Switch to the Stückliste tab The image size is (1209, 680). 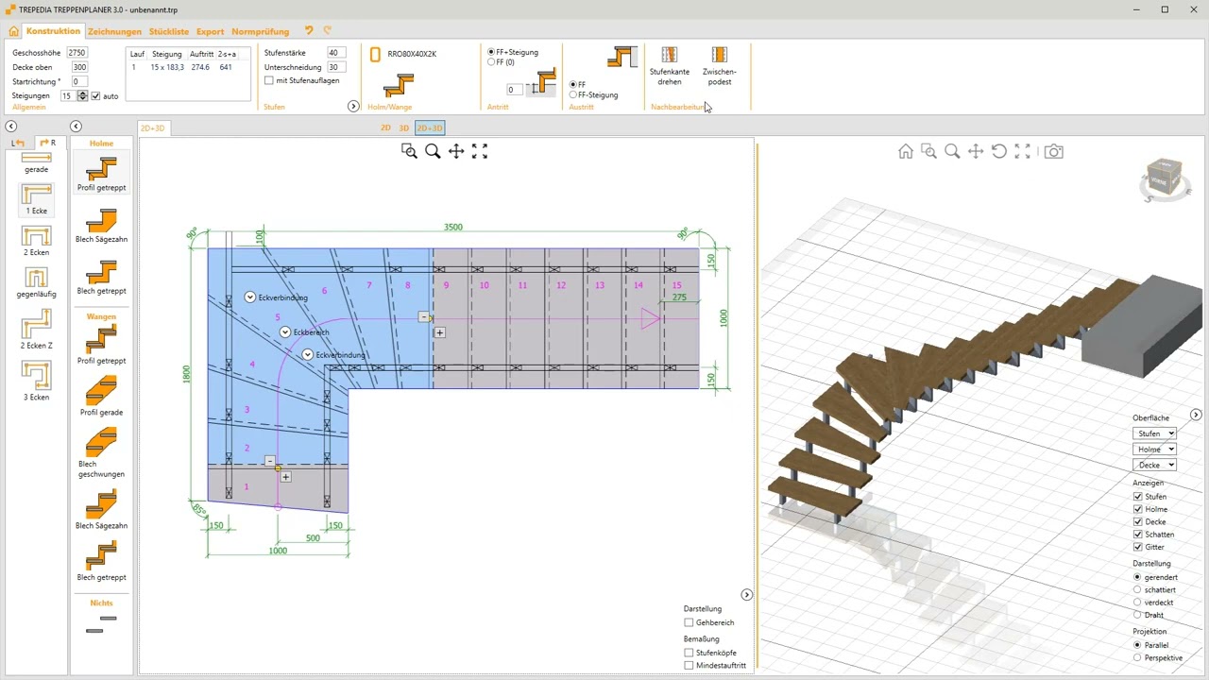pyautogui.click(x=169, y=31)
